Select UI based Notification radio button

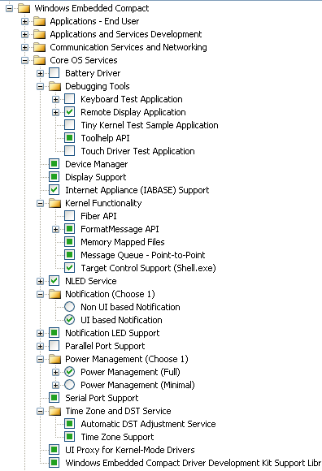[69, 320]
